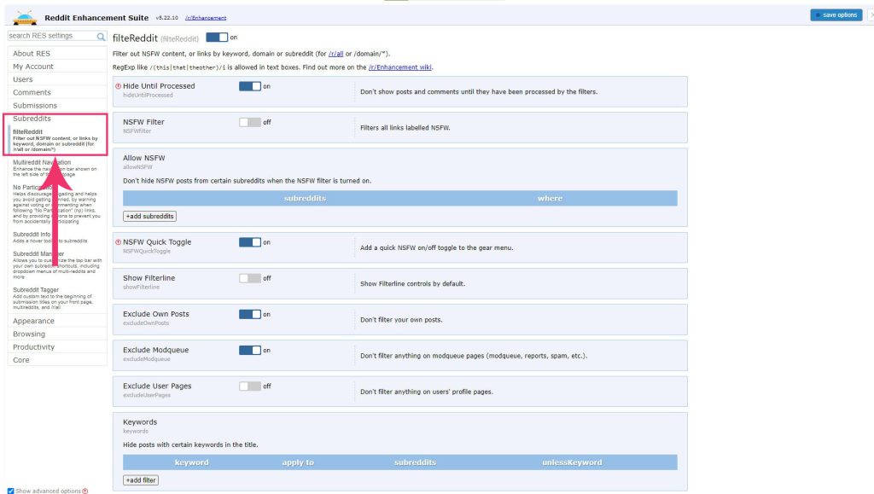Enable the NSFW Filter toggle

[x=249, y=122]
